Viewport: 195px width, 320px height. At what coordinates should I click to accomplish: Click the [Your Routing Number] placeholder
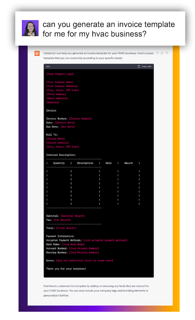coord(84,252)
